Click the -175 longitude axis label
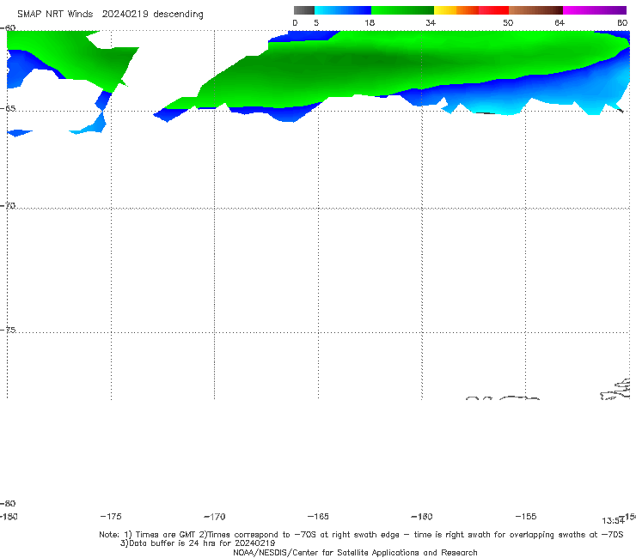This screenshot has height=558, width=636. [x=111, y=517]
